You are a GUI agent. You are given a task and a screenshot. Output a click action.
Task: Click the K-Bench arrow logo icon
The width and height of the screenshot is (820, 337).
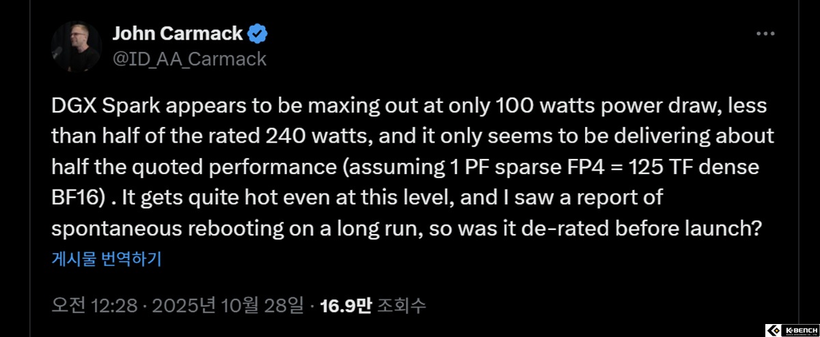click(772, 329)
